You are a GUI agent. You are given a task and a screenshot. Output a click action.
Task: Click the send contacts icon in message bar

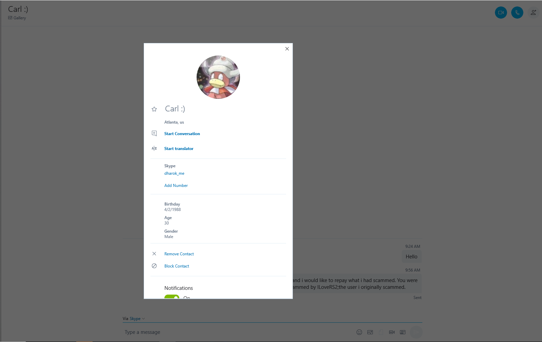pos(403,332)
